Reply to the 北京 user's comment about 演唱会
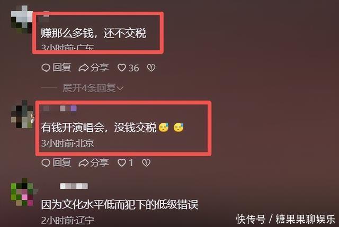Viewport: 339px width, 227px height. click(56, 162)
